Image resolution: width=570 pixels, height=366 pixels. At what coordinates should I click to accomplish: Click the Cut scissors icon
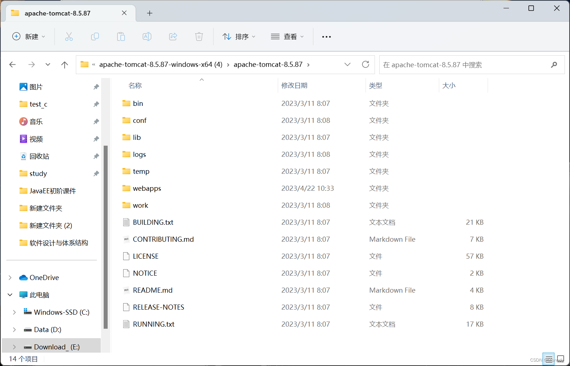click(69, 36)
